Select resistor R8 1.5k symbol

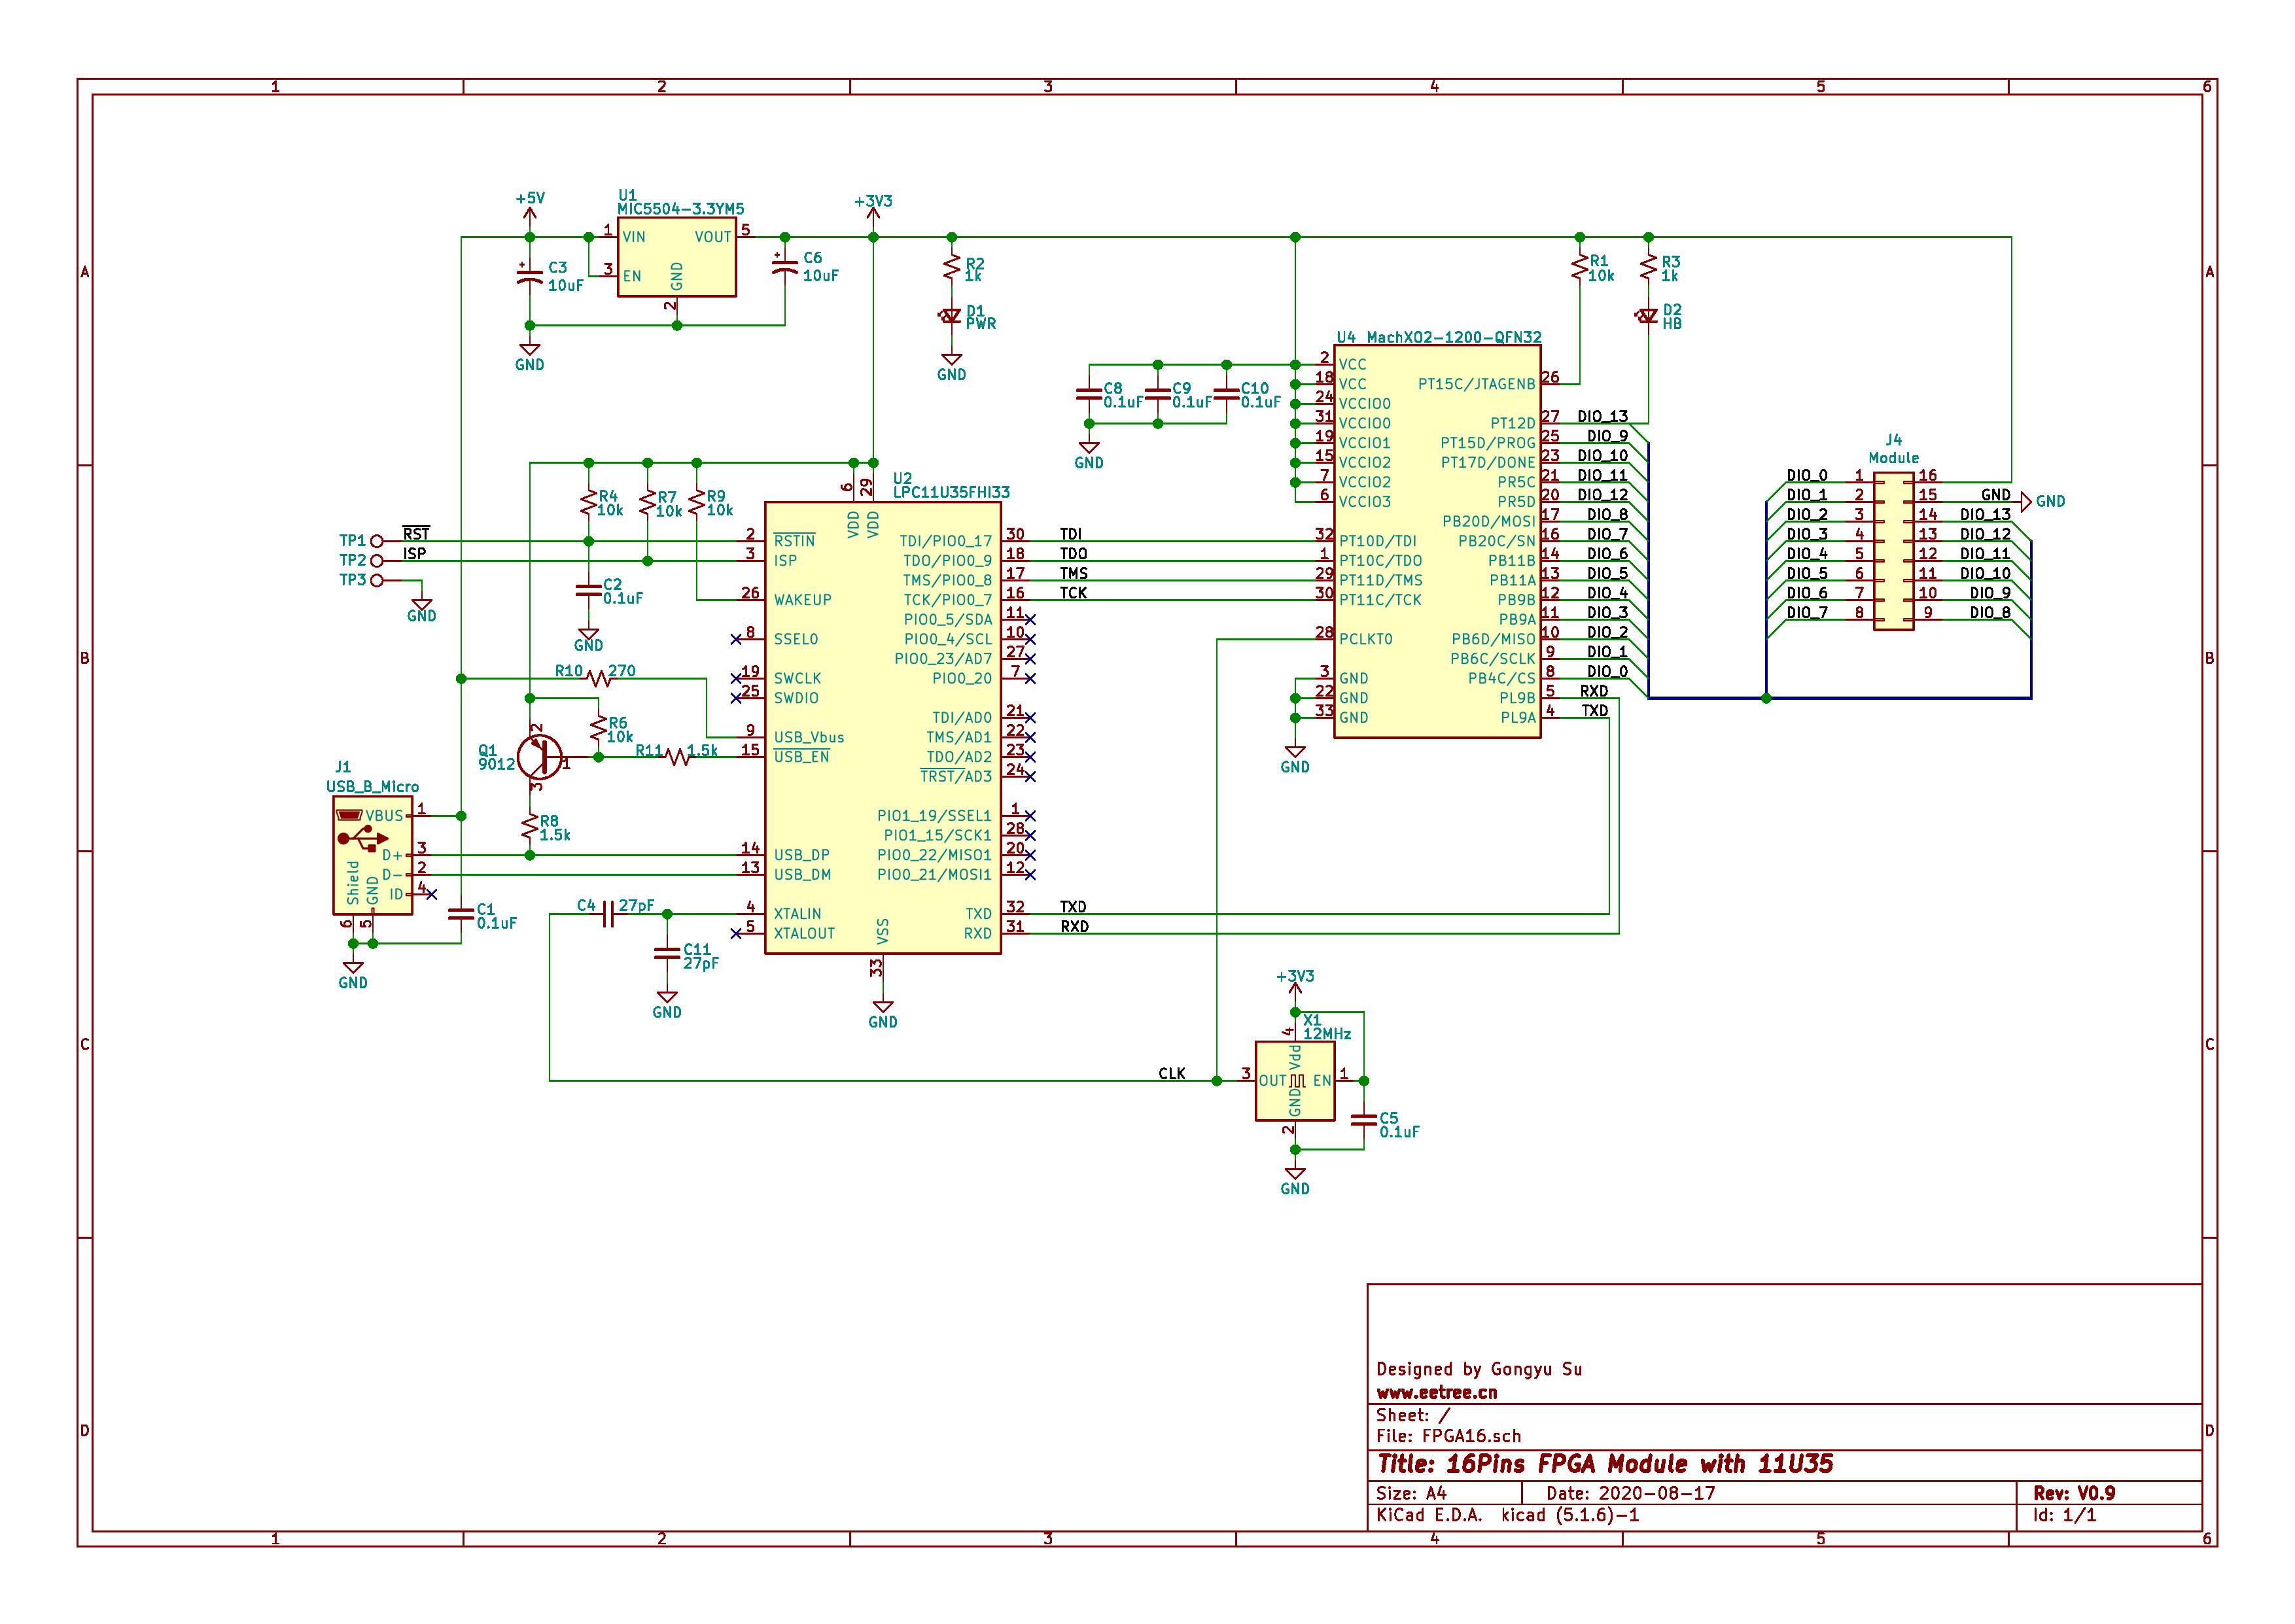529,827
